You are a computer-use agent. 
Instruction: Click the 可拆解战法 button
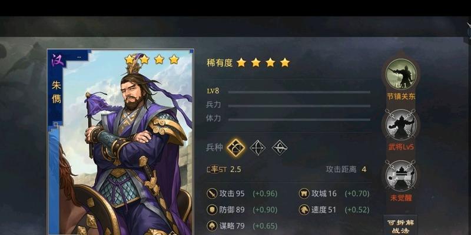tap(401, 226)
